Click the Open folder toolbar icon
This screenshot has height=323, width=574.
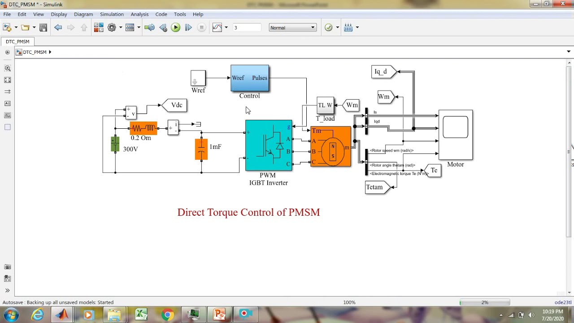(x=25, y=27)
